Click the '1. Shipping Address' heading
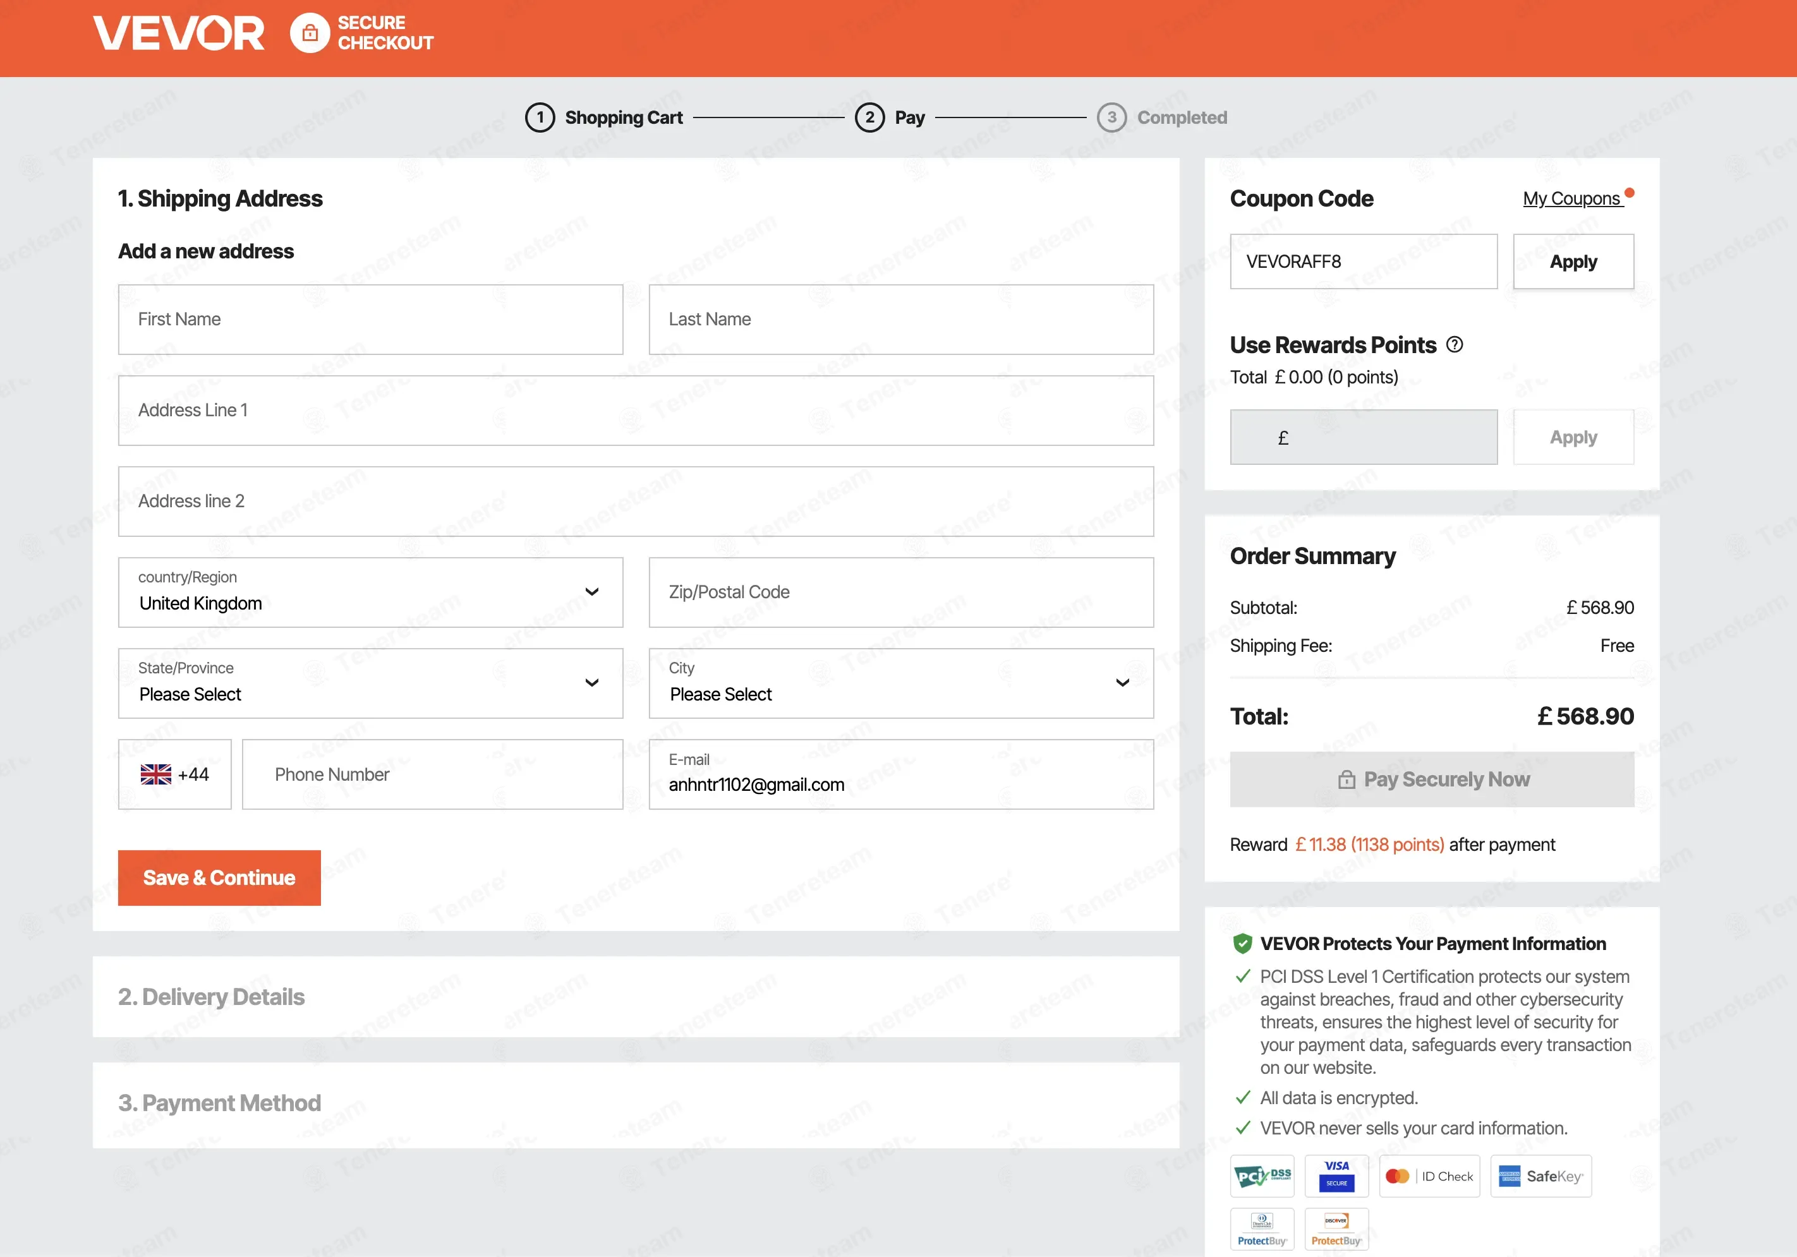This screenshot has width=1797, height=1257. click(x=220, y=199)
